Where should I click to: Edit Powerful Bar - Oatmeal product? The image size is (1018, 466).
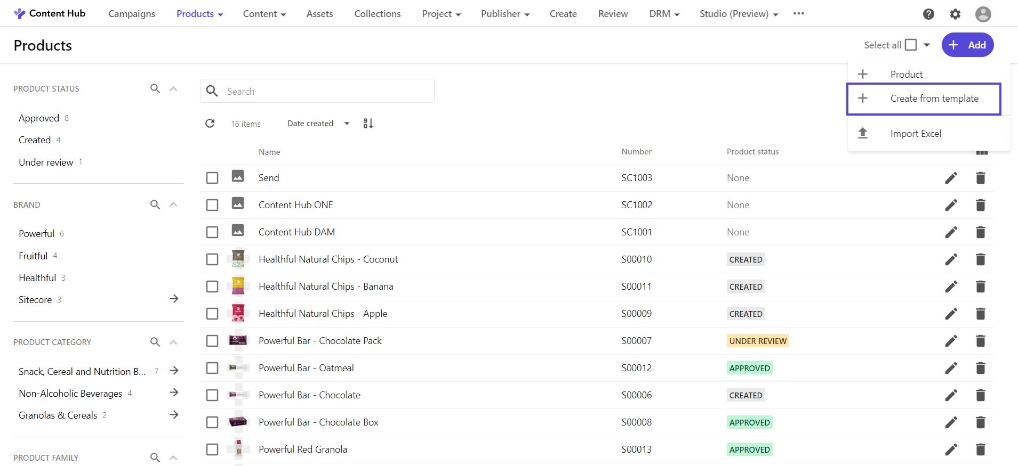pos(951,368)
